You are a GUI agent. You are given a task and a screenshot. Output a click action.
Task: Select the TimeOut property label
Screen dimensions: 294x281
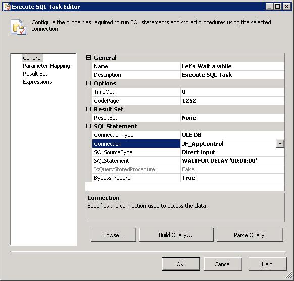pyautogui.click(x=136, y=92)
